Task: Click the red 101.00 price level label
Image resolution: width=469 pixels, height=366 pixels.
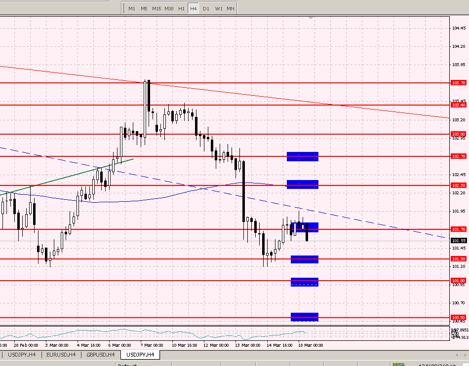Action: 458,281
